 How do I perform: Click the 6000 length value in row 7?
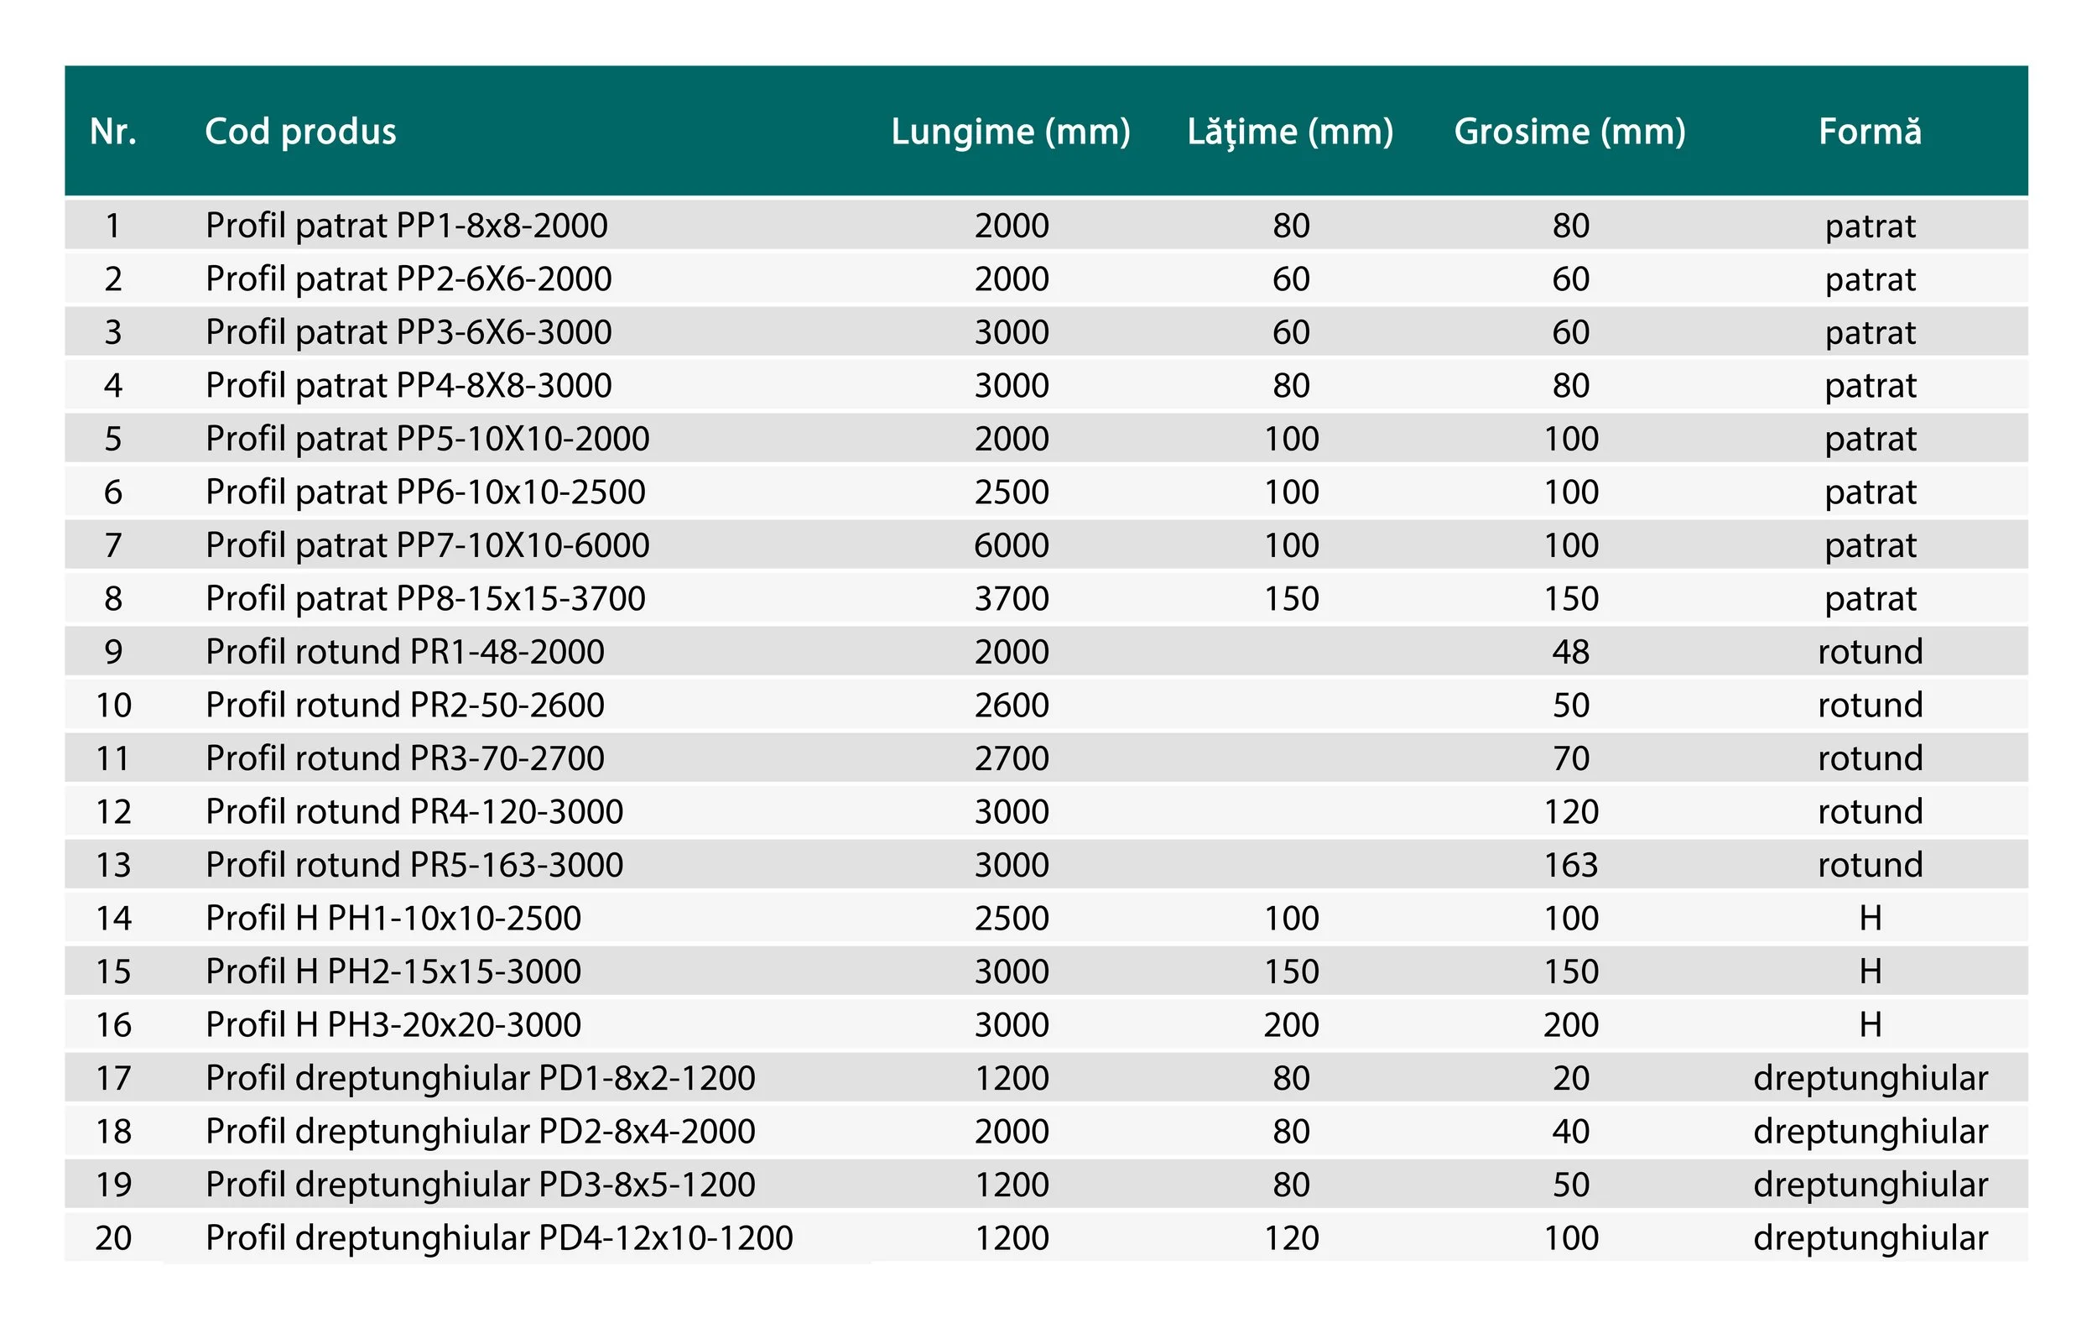click(1011, 545)
